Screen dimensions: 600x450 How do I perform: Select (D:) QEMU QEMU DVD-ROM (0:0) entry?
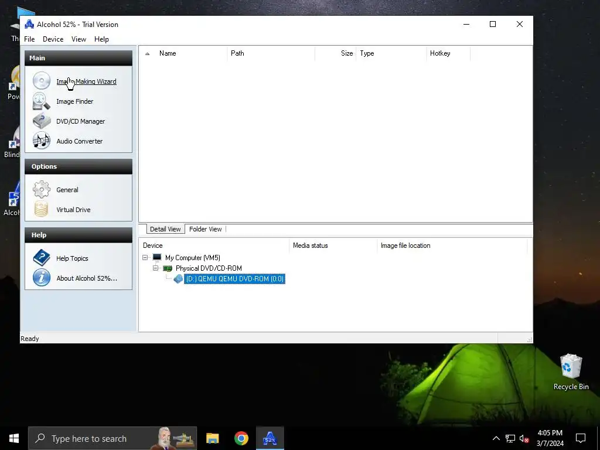click(x=234, y=278)
